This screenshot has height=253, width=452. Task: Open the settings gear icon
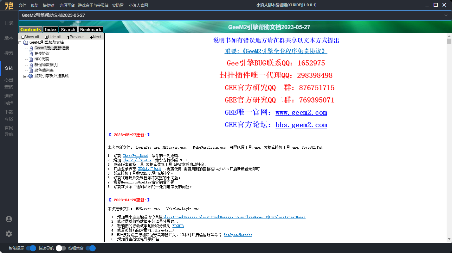click(9, 234)
